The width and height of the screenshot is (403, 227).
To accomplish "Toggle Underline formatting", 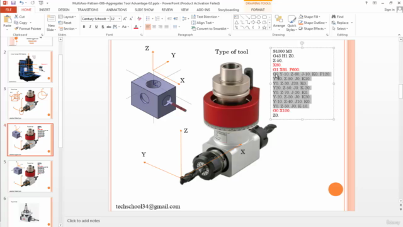I will coord(96,26).
